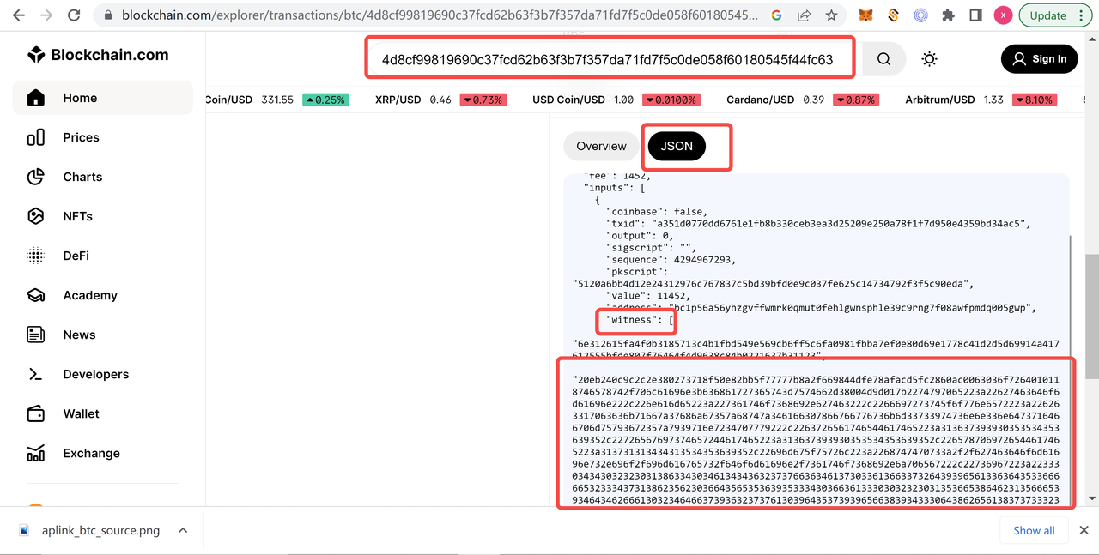Switch to the JSON tab

(676, 146)
